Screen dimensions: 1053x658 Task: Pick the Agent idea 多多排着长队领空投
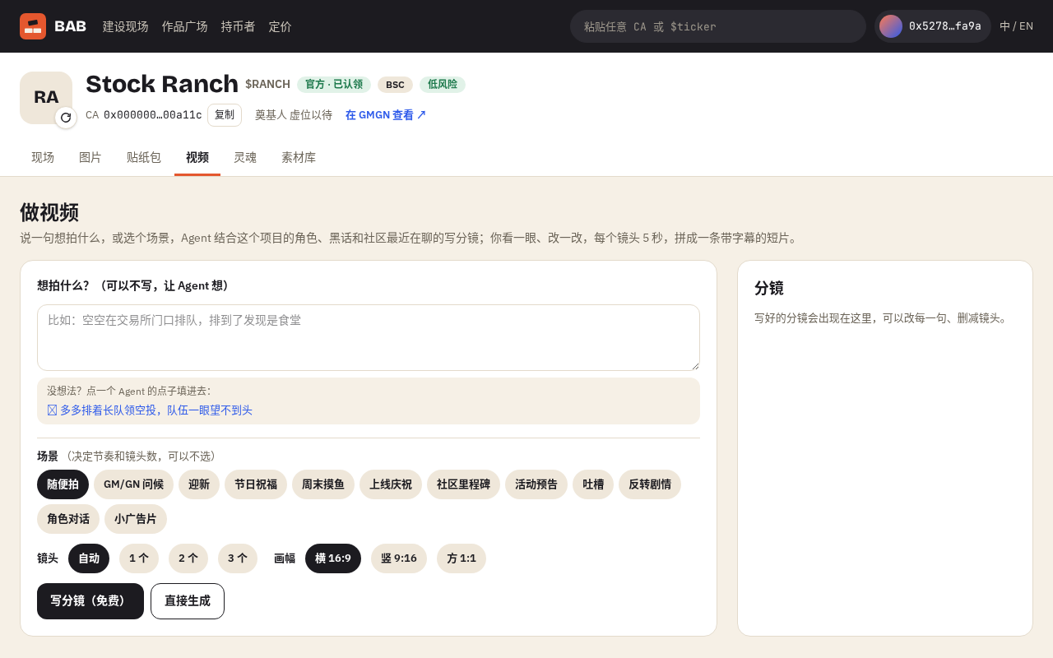[150, 410]
